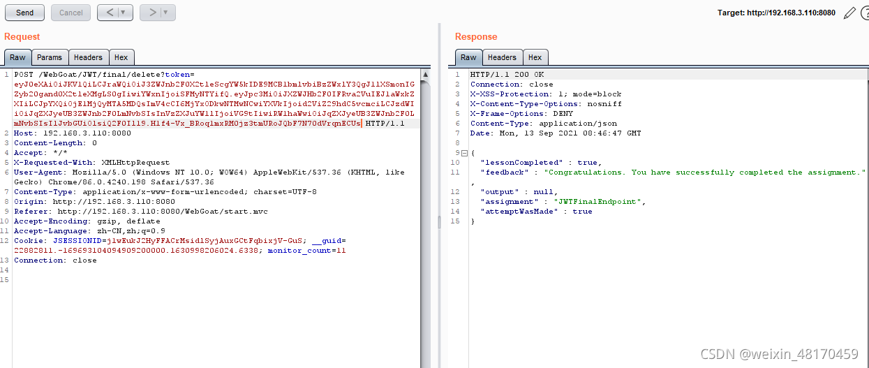Select the Request Raw tab
Image resolution: width=869 pixels, height=368 pixels.
pyautogui.click(x=17, y=57)
